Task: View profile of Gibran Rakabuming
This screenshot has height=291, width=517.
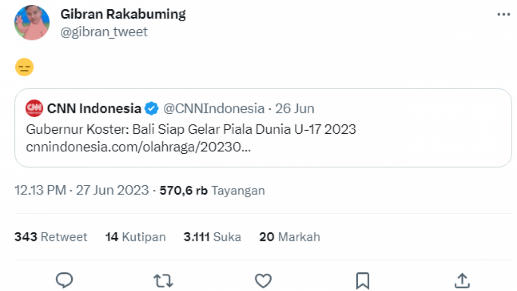Action: pos(124,14)
